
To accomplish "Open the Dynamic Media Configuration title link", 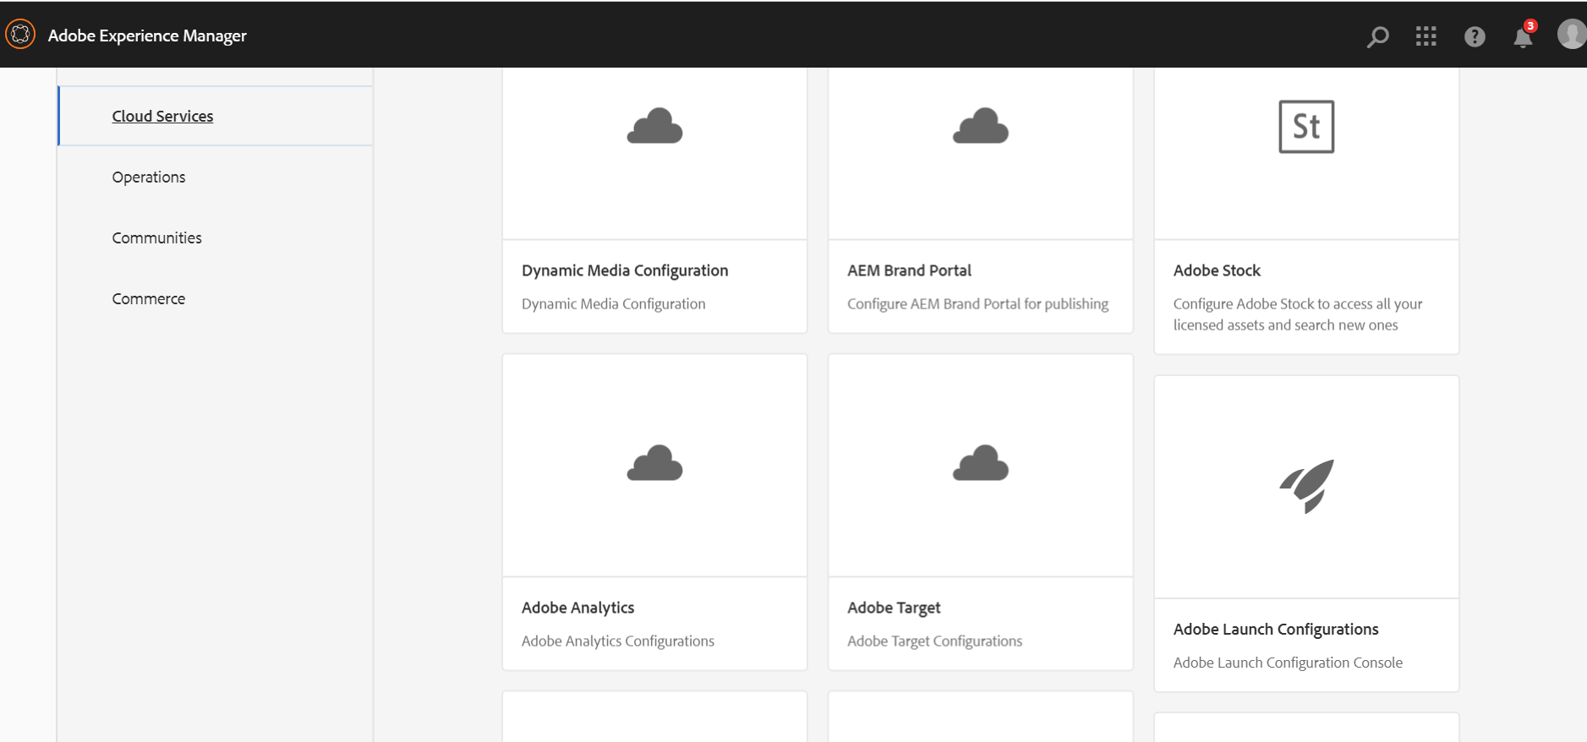I will tap(625, 270).
